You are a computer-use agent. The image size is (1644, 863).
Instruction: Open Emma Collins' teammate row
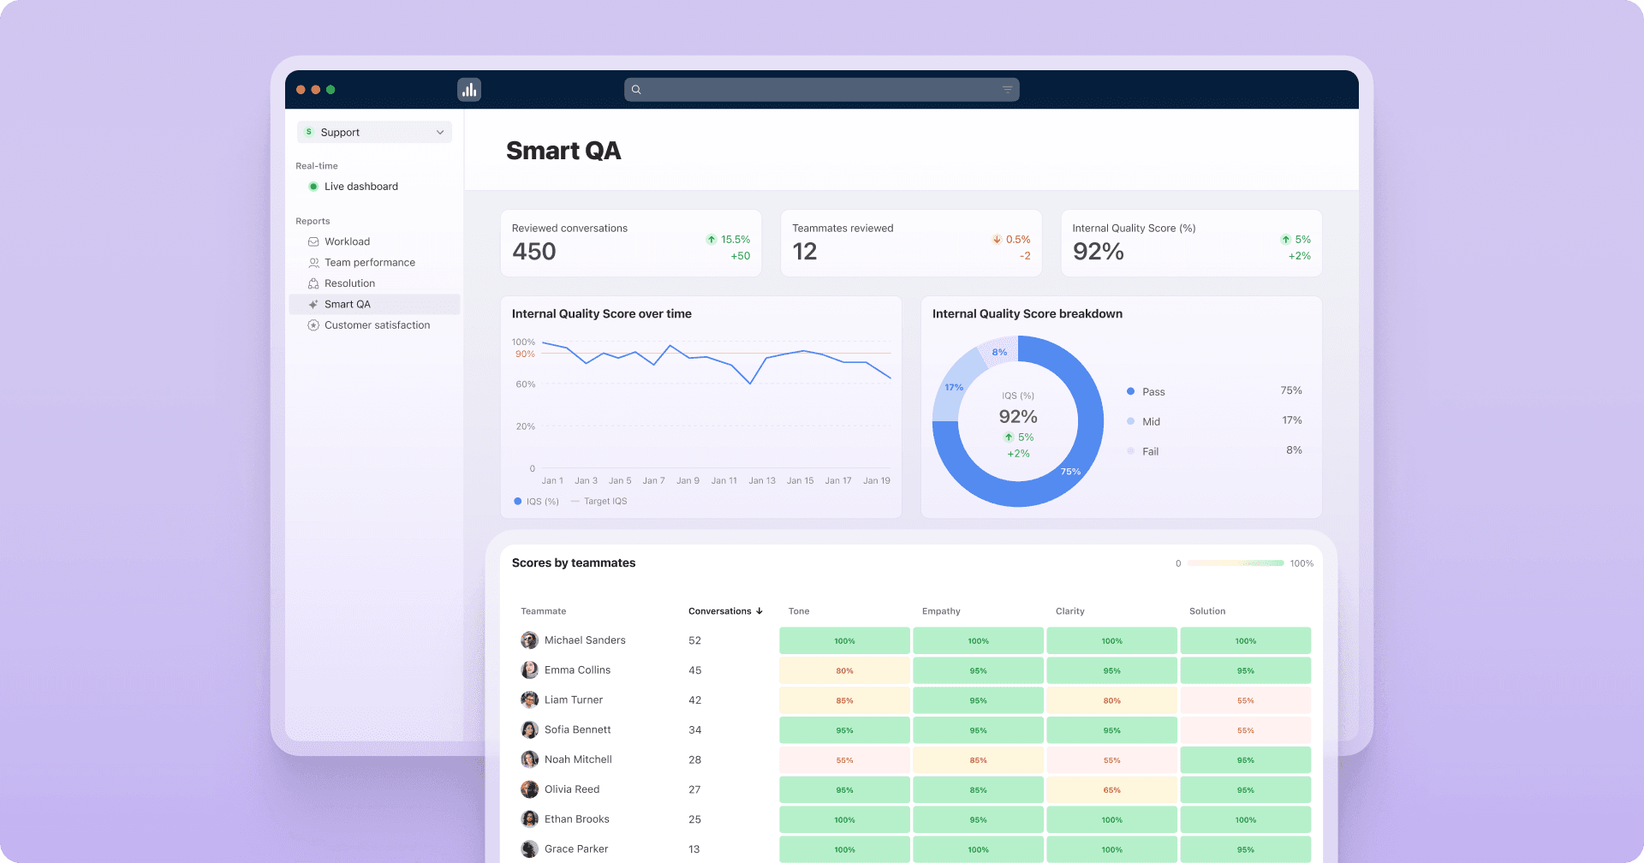click(x=577, y=670)
